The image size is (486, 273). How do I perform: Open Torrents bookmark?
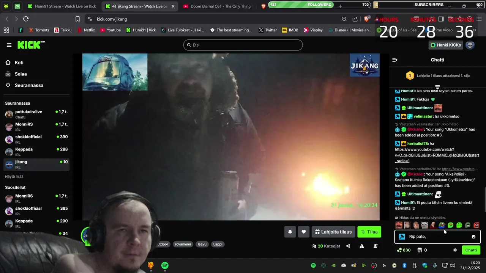pos(39,30)
